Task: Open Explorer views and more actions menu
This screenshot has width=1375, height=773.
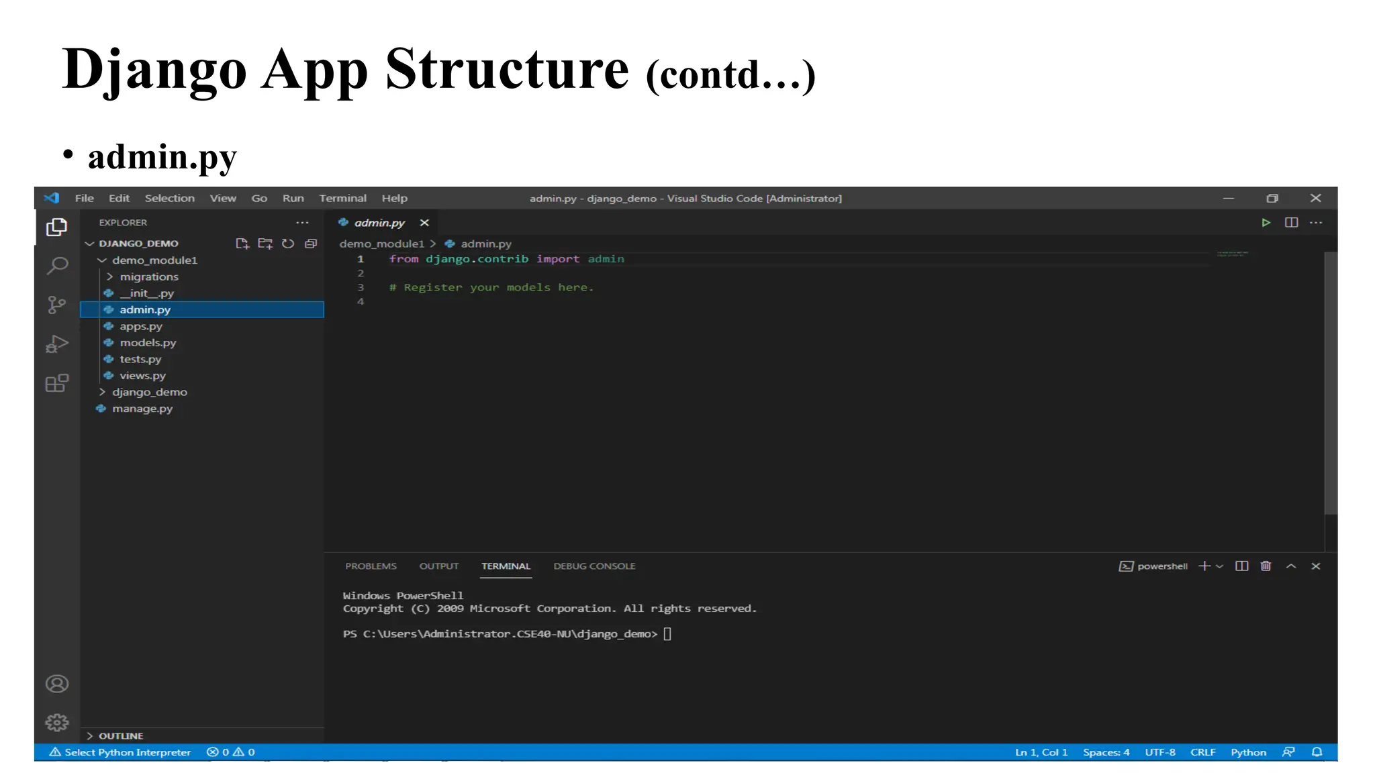Action: click(x=303, y=223)
